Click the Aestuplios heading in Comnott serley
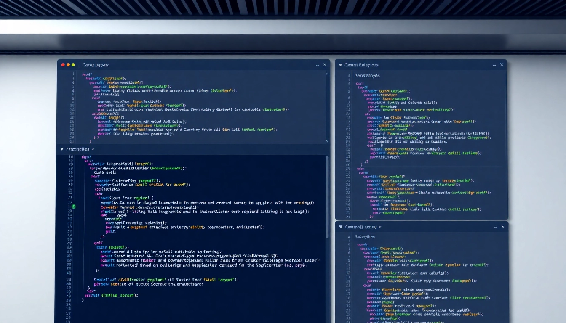566x323 pixels. coord(365,236)
